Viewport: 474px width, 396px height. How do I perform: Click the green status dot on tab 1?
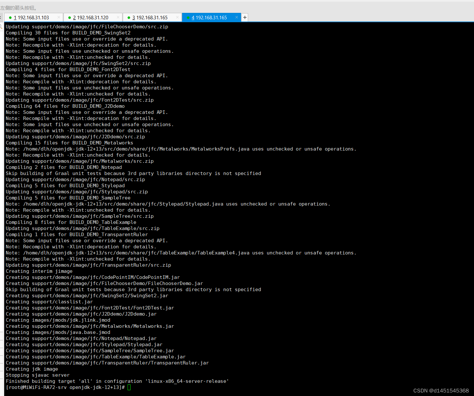tap(10, 18)
